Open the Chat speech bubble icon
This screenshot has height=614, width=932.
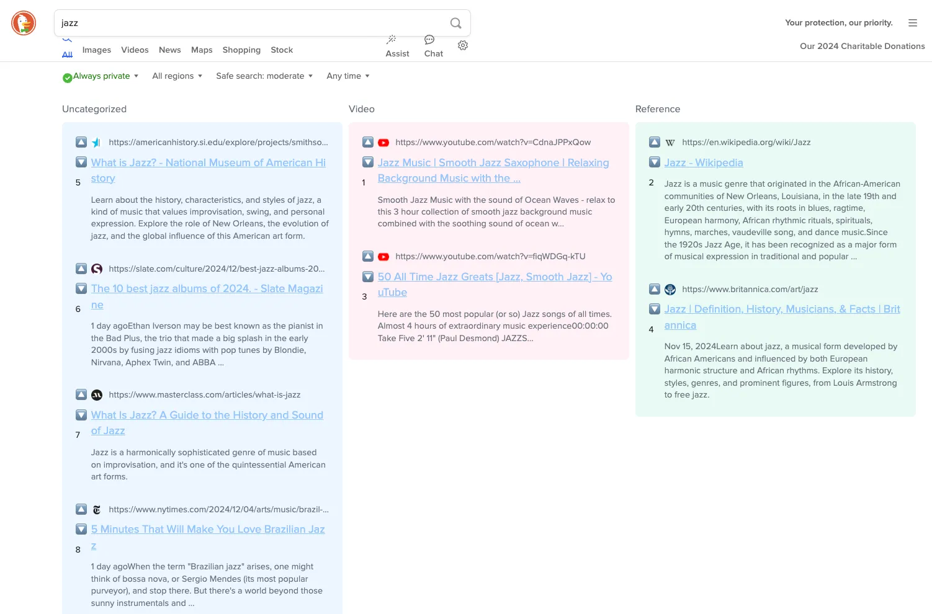429,40
